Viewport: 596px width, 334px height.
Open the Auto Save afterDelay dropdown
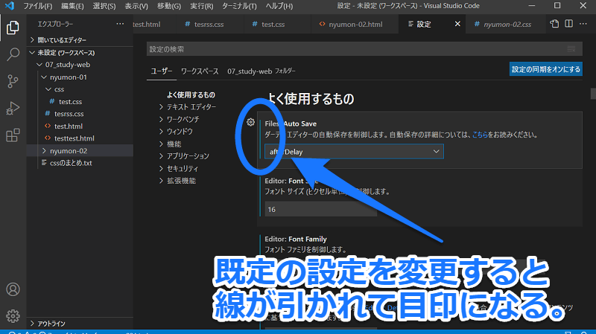pos(354,151)
